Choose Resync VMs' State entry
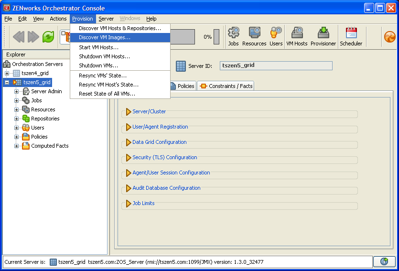 [120, 76]
